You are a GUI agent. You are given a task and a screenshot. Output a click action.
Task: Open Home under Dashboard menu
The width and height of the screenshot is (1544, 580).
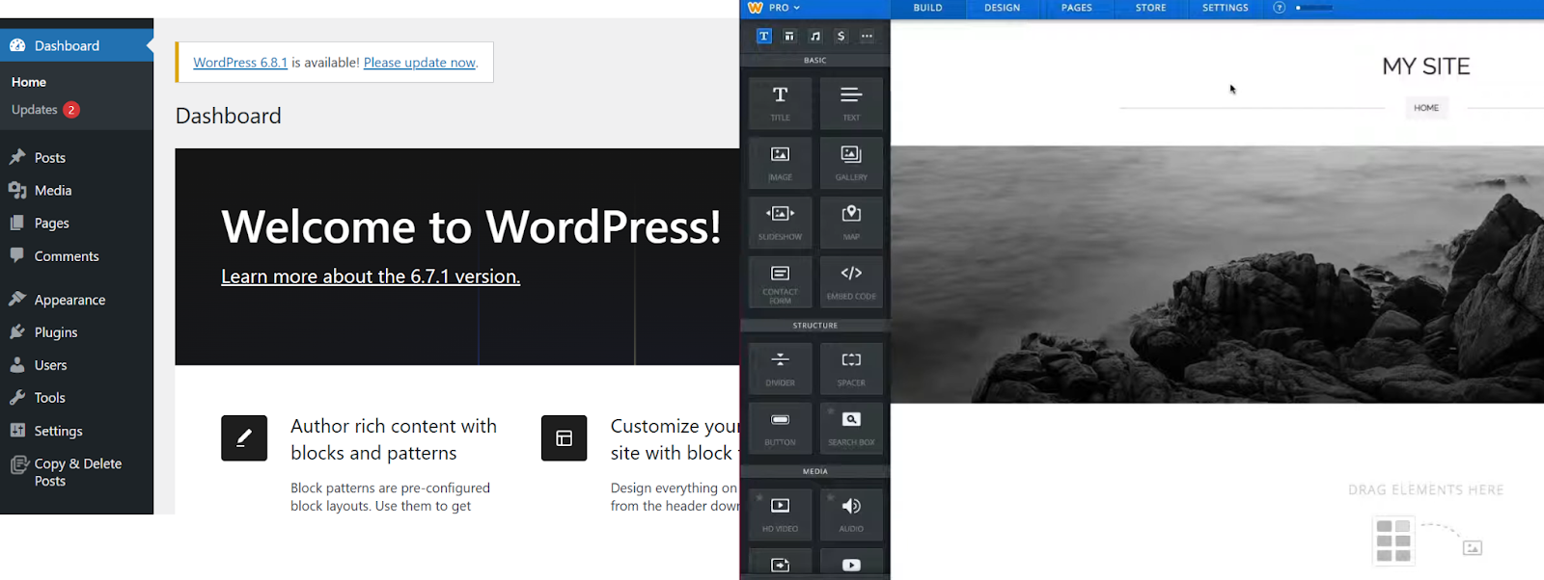[29, 82]
